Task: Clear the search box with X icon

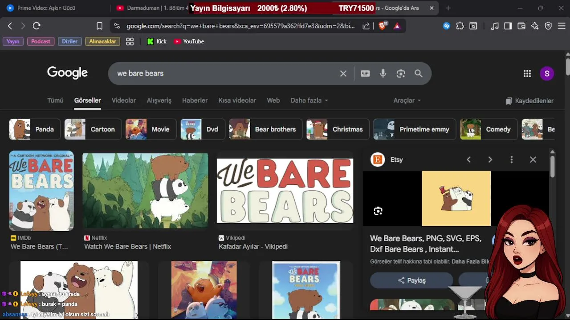Action: click(x=343, y=74)
